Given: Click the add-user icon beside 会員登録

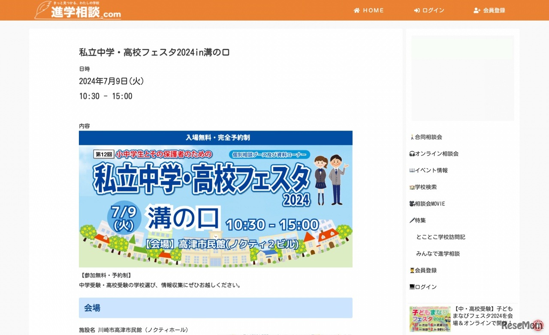Looking at the screenshot, I should tap(477, 10).
